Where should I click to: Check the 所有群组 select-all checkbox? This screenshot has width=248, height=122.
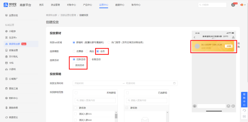click(x=76, y=93)
